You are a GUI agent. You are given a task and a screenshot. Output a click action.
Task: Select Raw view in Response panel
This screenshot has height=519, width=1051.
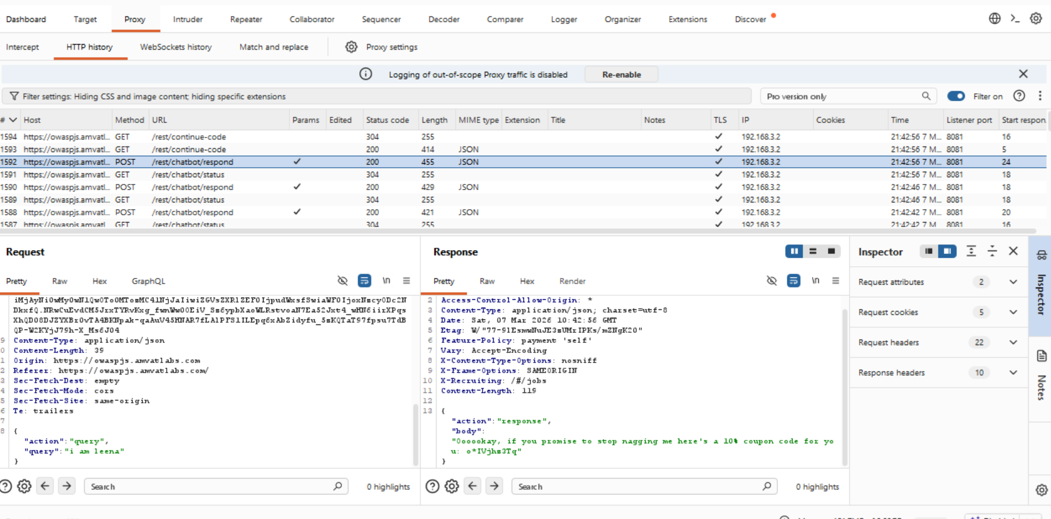[487, 281]
